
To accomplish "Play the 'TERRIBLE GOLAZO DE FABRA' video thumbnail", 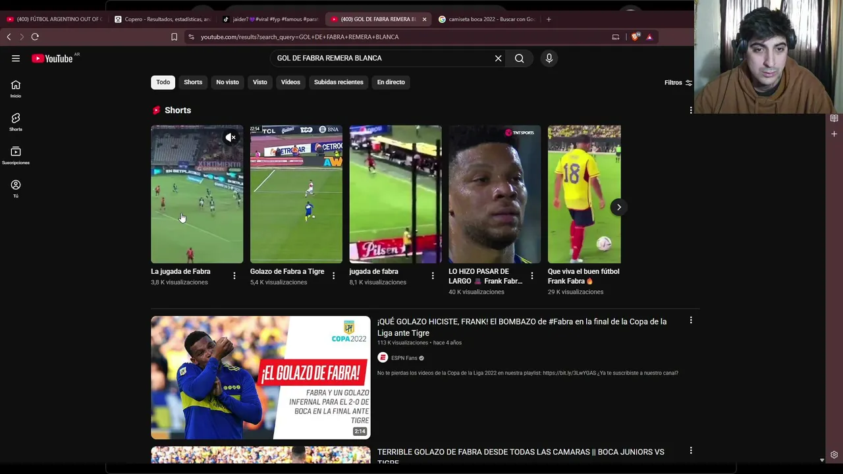I will (261, 455).
